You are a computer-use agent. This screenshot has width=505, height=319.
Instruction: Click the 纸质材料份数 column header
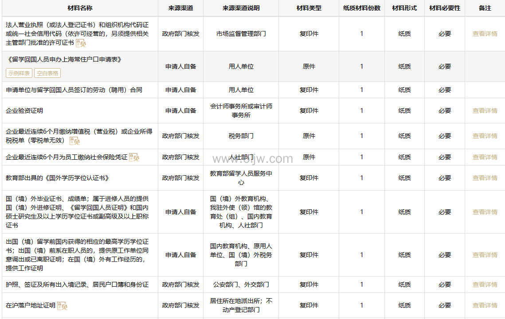(362, 8)
